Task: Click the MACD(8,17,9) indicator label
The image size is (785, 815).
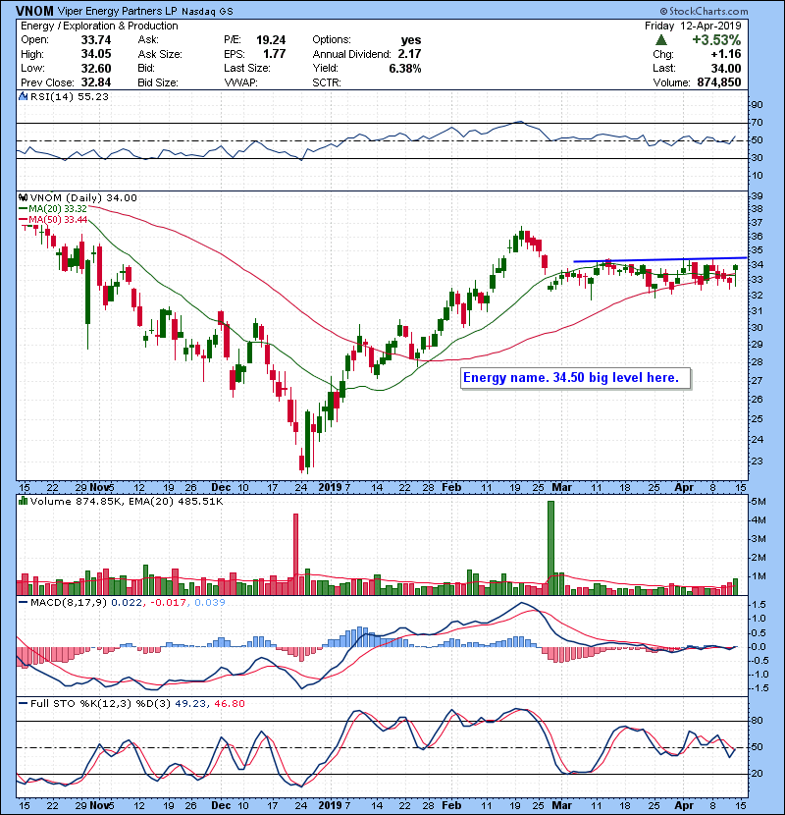Action: (x=69, y=603)
